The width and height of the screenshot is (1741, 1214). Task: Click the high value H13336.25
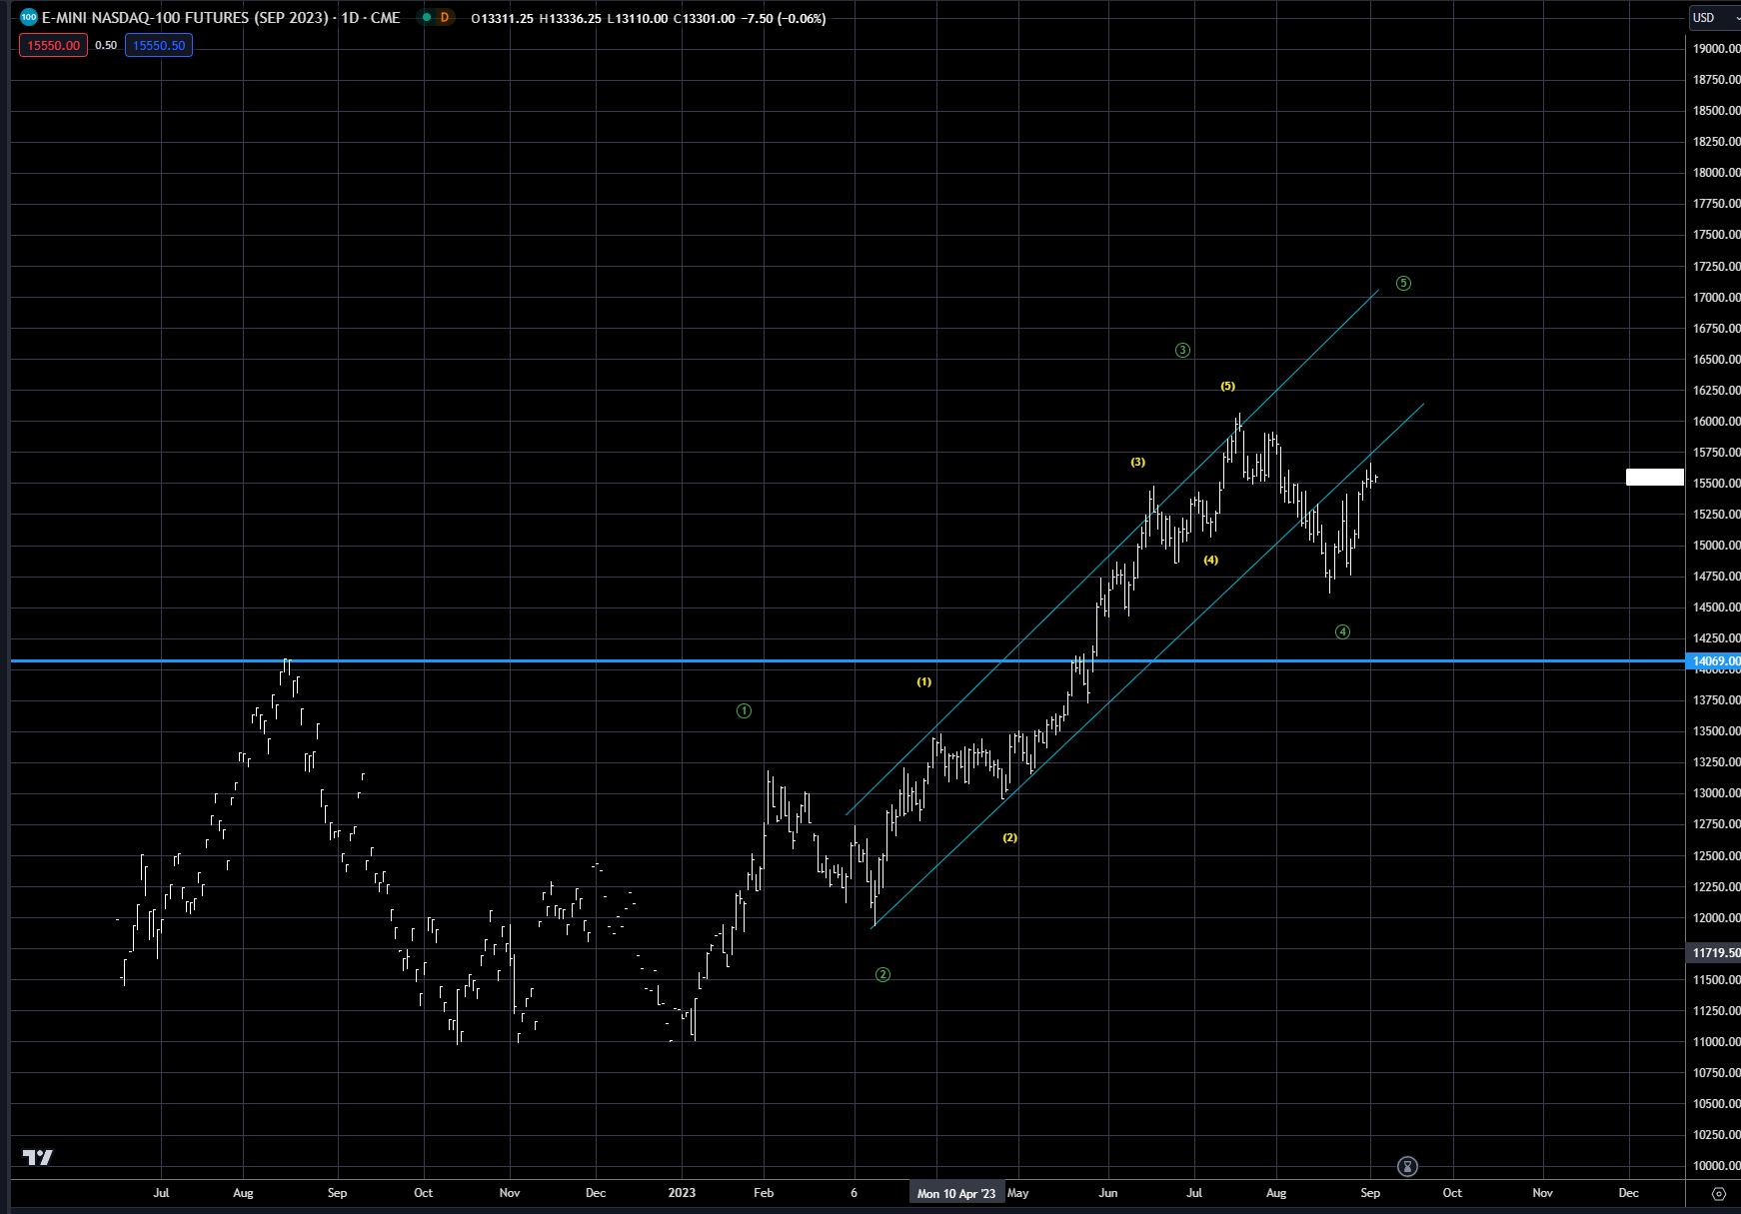pos(571,18)
